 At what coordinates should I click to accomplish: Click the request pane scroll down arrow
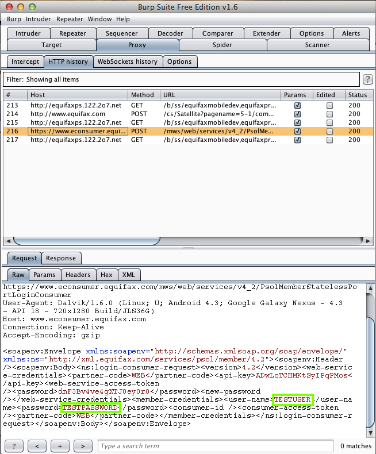click(x=370, y=433)
